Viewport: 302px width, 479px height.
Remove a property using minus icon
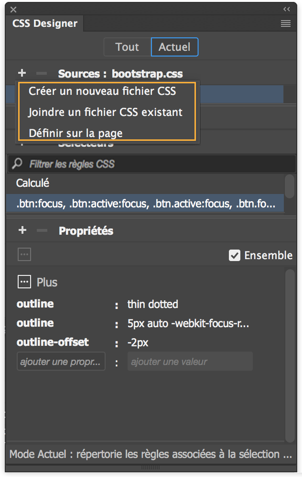coord(41,230)
